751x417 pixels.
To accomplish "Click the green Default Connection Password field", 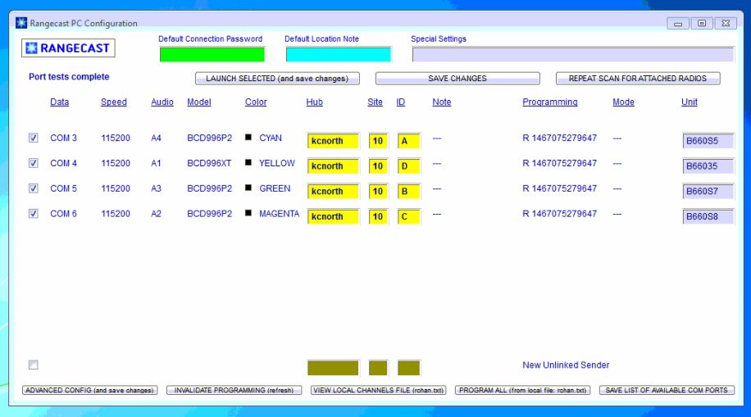I will (212, 55).
